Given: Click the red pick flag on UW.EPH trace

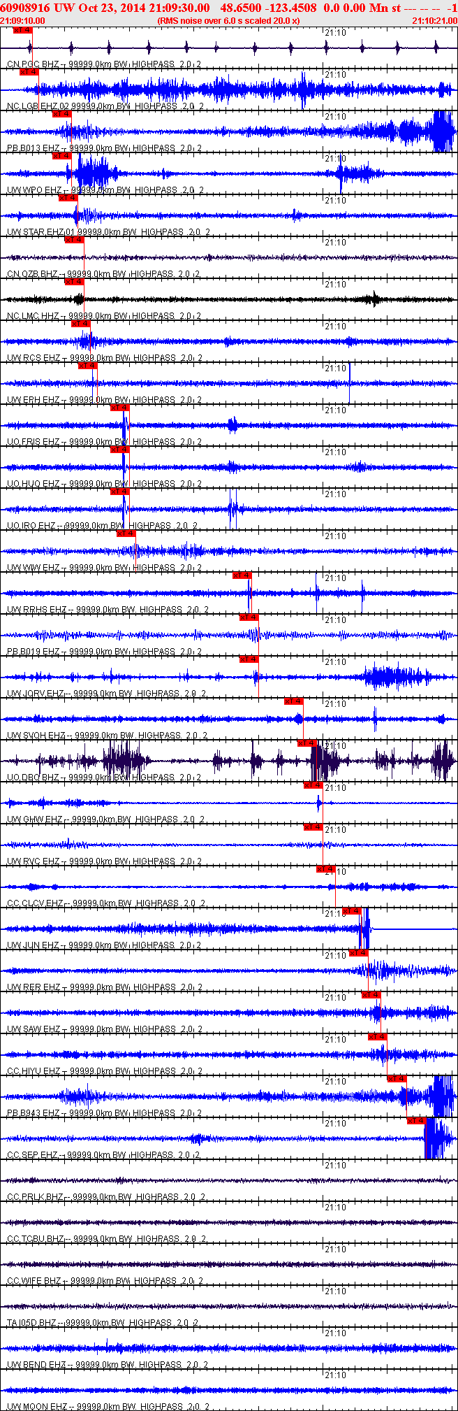Looking at the screenshot, I should [87, 366].
